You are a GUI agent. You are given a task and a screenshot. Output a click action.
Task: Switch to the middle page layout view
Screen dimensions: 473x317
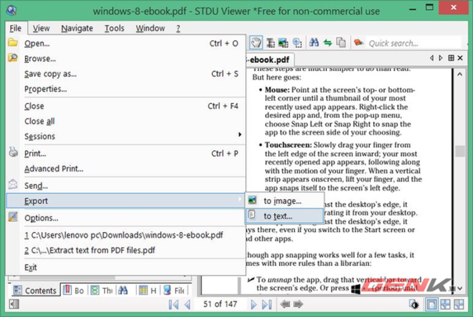(x=446, y=304)
